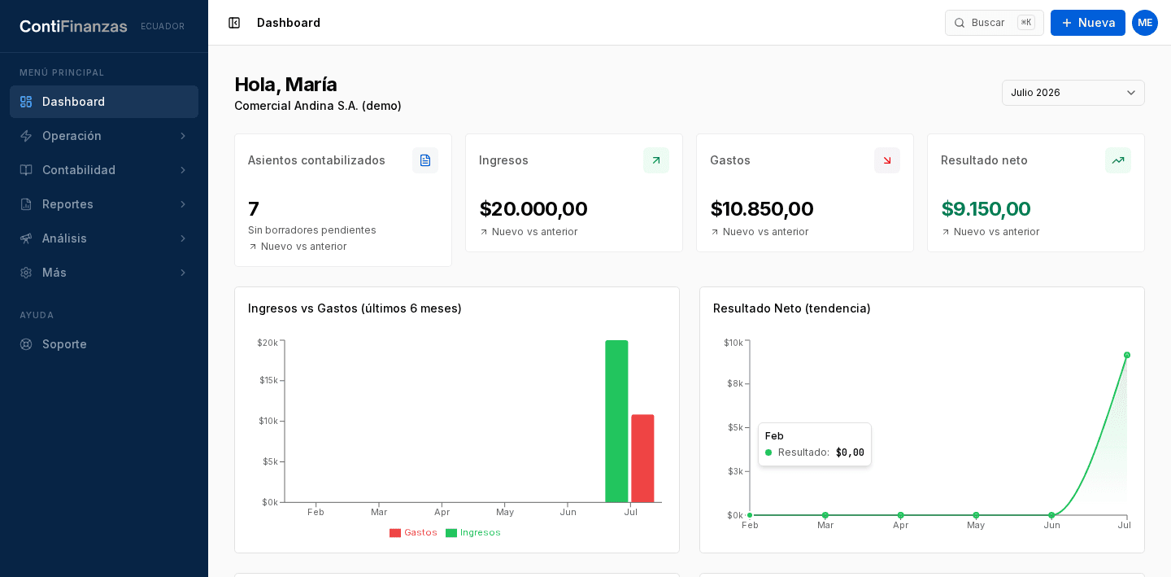Viewport: 1171px width, 577px height.
Task: Click the Jun data point on trend line
Action: coord(1051,515)
